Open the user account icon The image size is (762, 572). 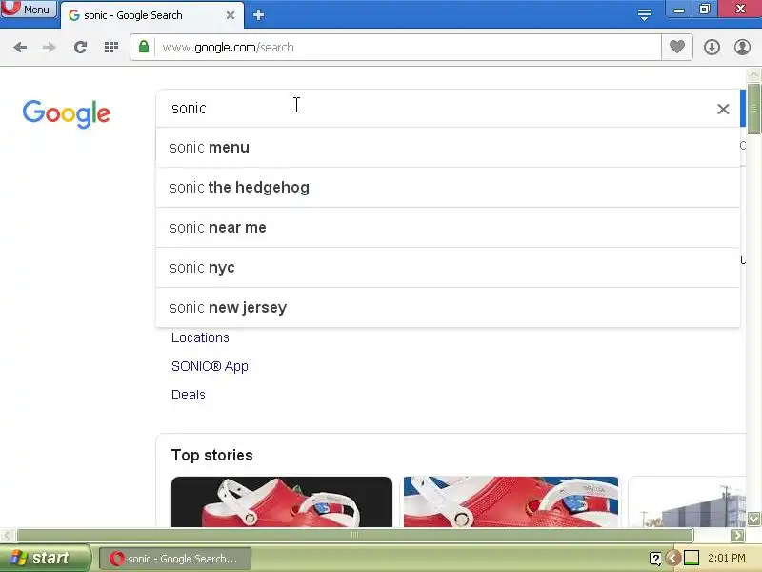pyautogui.click(x=743, y=47)
